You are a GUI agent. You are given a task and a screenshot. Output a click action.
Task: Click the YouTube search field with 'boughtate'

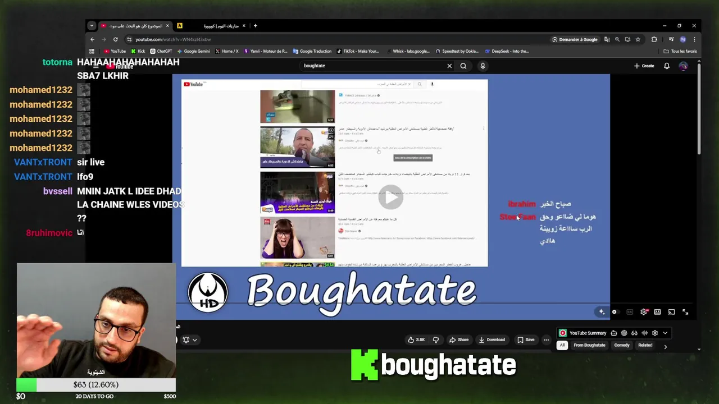tap(371, 66)
